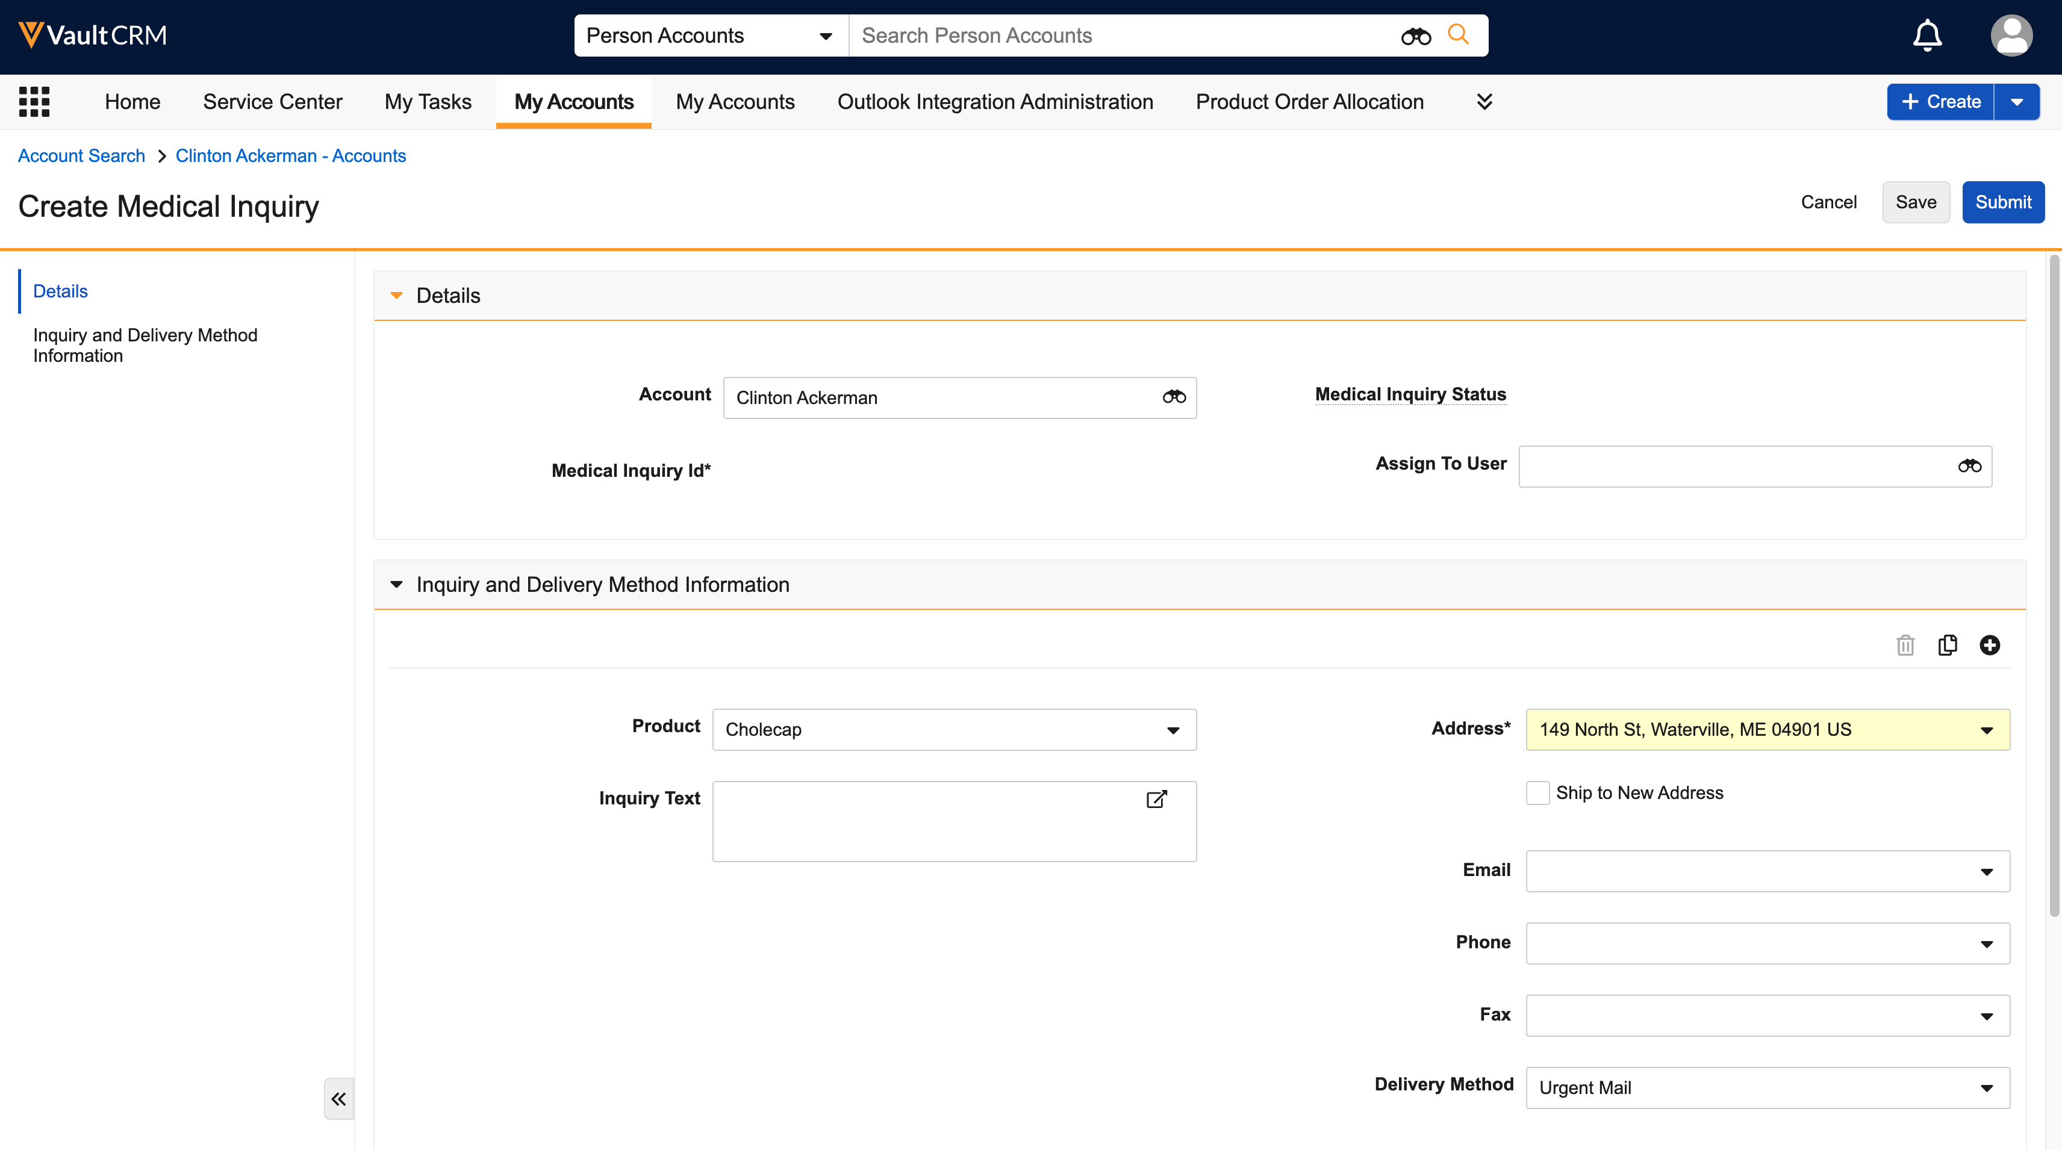Open the Product dropdown showing Cholecap

point(953,729)
